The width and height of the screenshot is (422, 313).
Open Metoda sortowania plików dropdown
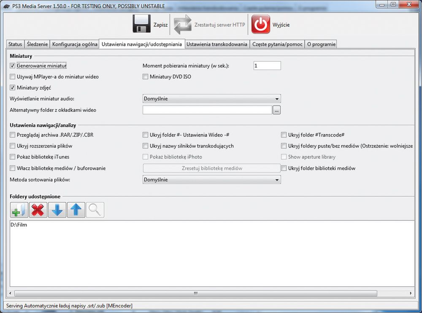point(211,180)
